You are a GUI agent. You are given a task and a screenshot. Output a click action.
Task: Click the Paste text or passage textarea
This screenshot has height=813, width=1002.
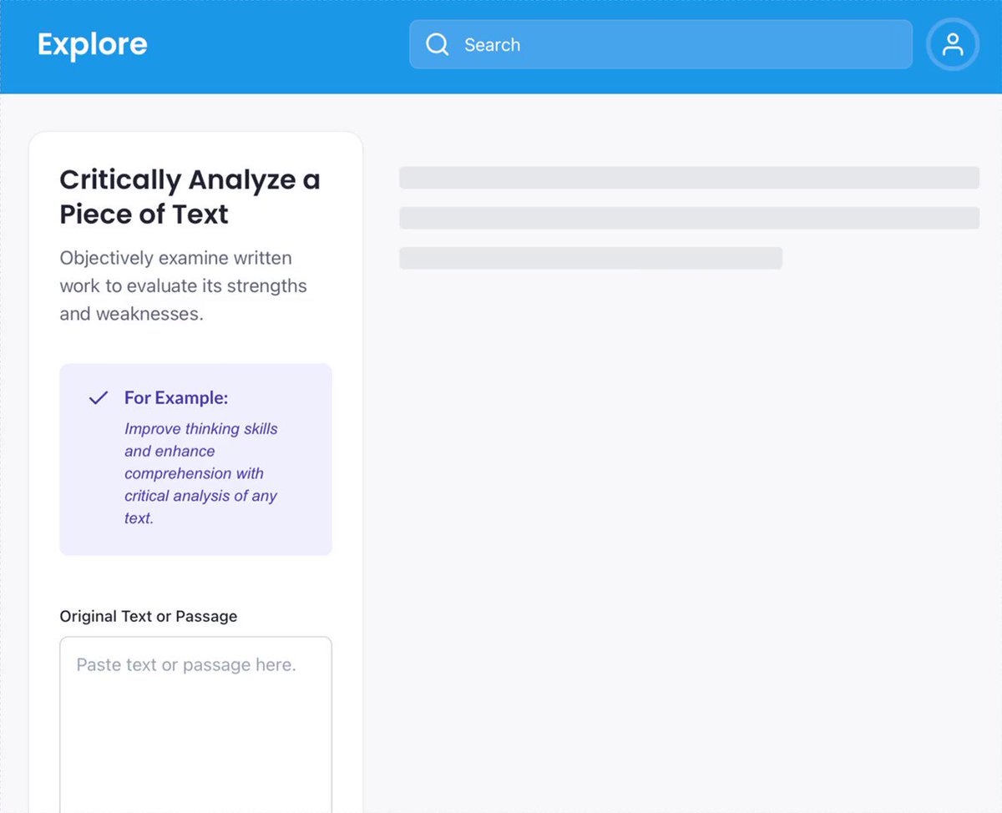(x=195, y=725)
